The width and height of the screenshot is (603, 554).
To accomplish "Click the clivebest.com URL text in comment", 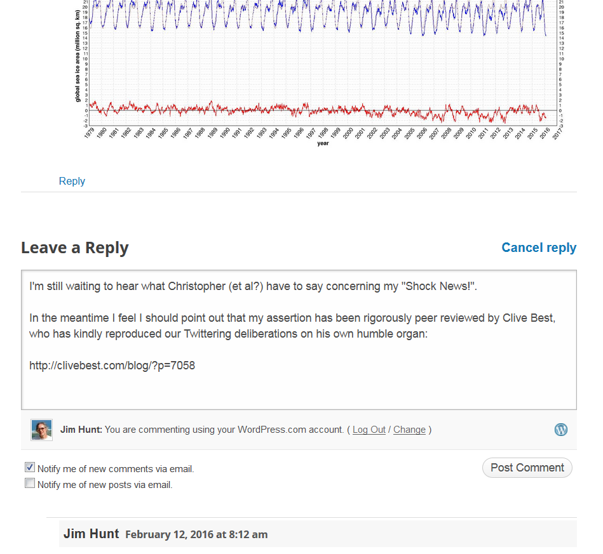I will (x=112, y=366).
